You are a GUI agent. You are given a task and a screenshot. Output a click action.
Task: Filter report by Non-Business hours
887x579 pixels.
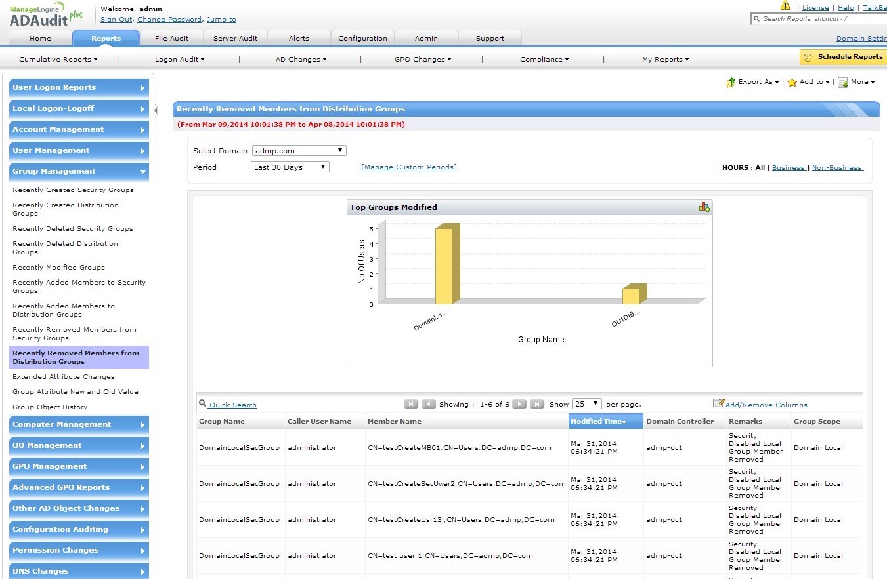(x=836, y=168)
